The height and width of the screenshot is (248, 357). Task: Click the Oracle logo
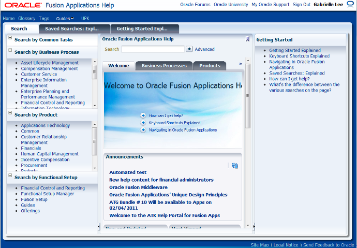coord(23,5)
